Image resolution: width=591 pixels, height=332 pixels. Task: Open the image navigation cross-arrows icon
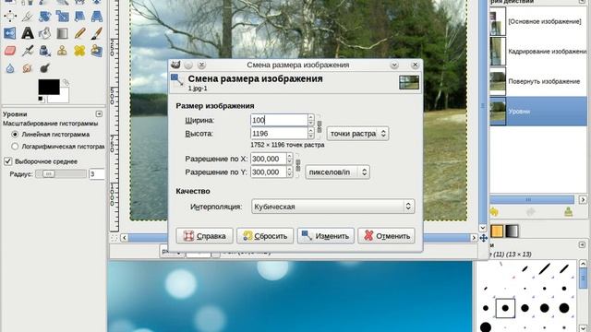484,238
